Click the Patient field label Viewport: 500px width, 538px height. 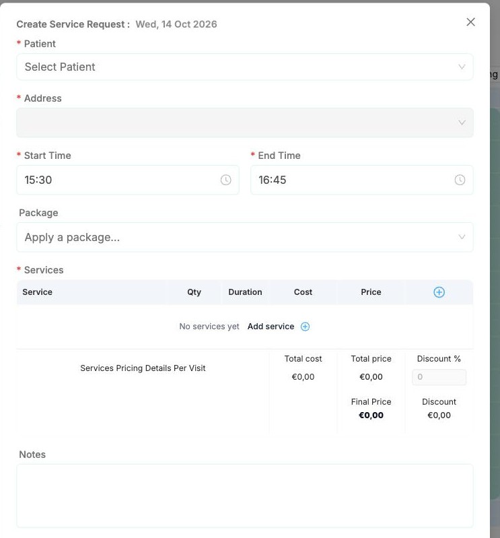point(40,44)
